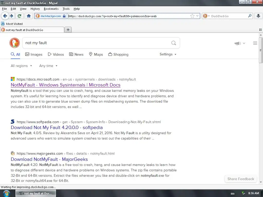This screenshot has height=197, width=263.
Task: Go forward with the forward arrow button
Action: tap(12, 16)
